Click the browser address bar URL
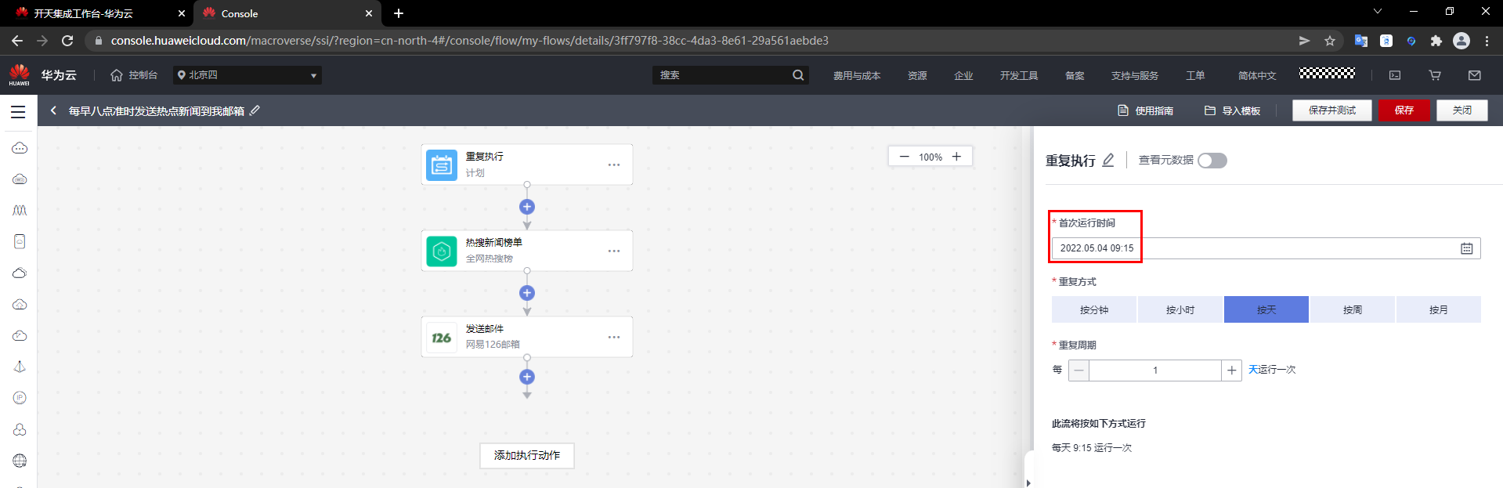The width and height of the screenshot is (1503, 488). [470, 41]
